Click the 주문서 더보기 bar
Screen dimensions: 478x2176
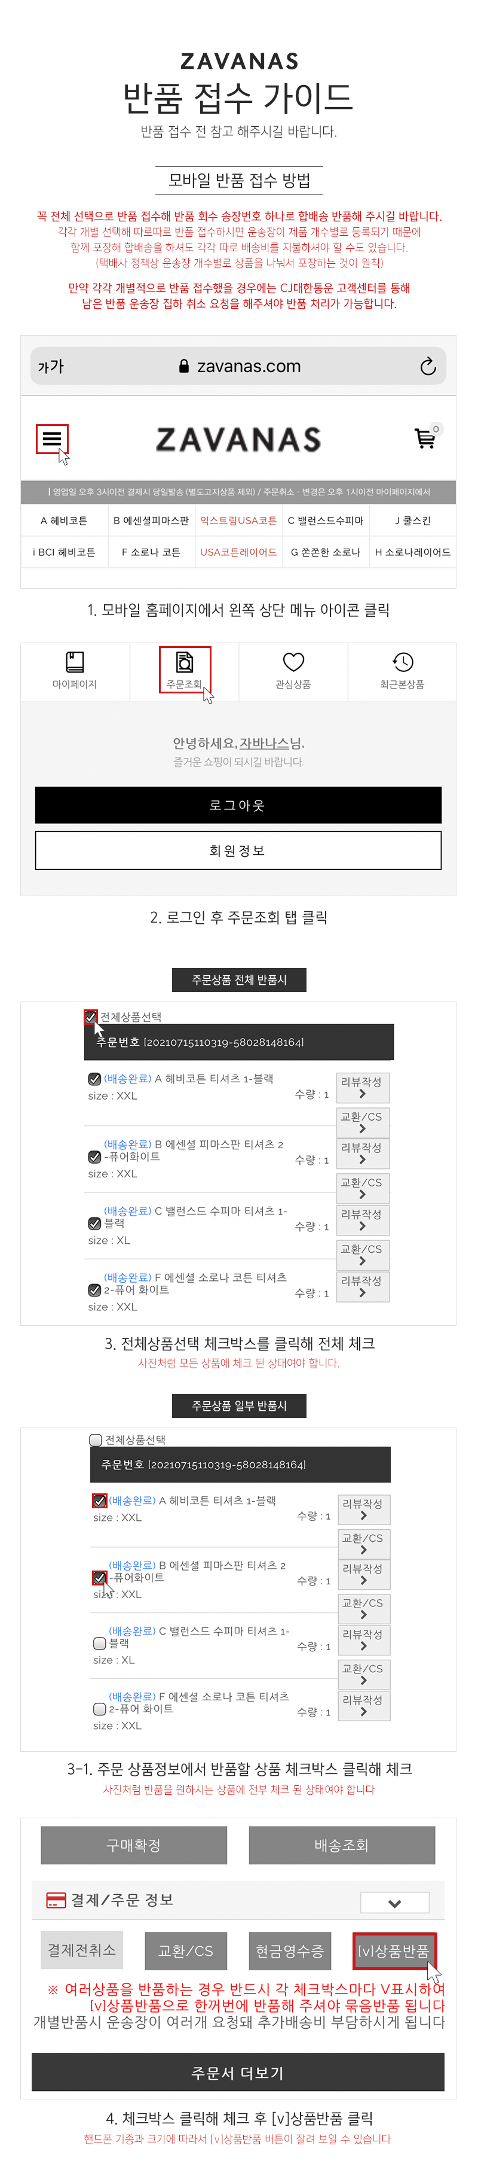coord(238,2073)
